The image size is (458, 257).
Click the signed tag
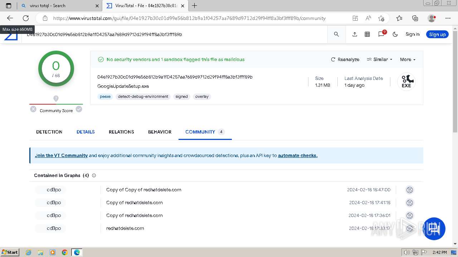tap(181, 96)
